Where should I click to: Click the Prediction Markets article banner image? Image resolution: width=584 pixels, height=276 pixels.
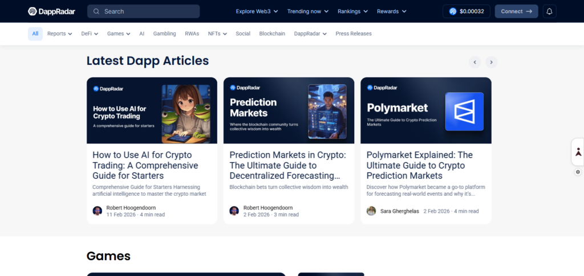(x=289, y=110)
